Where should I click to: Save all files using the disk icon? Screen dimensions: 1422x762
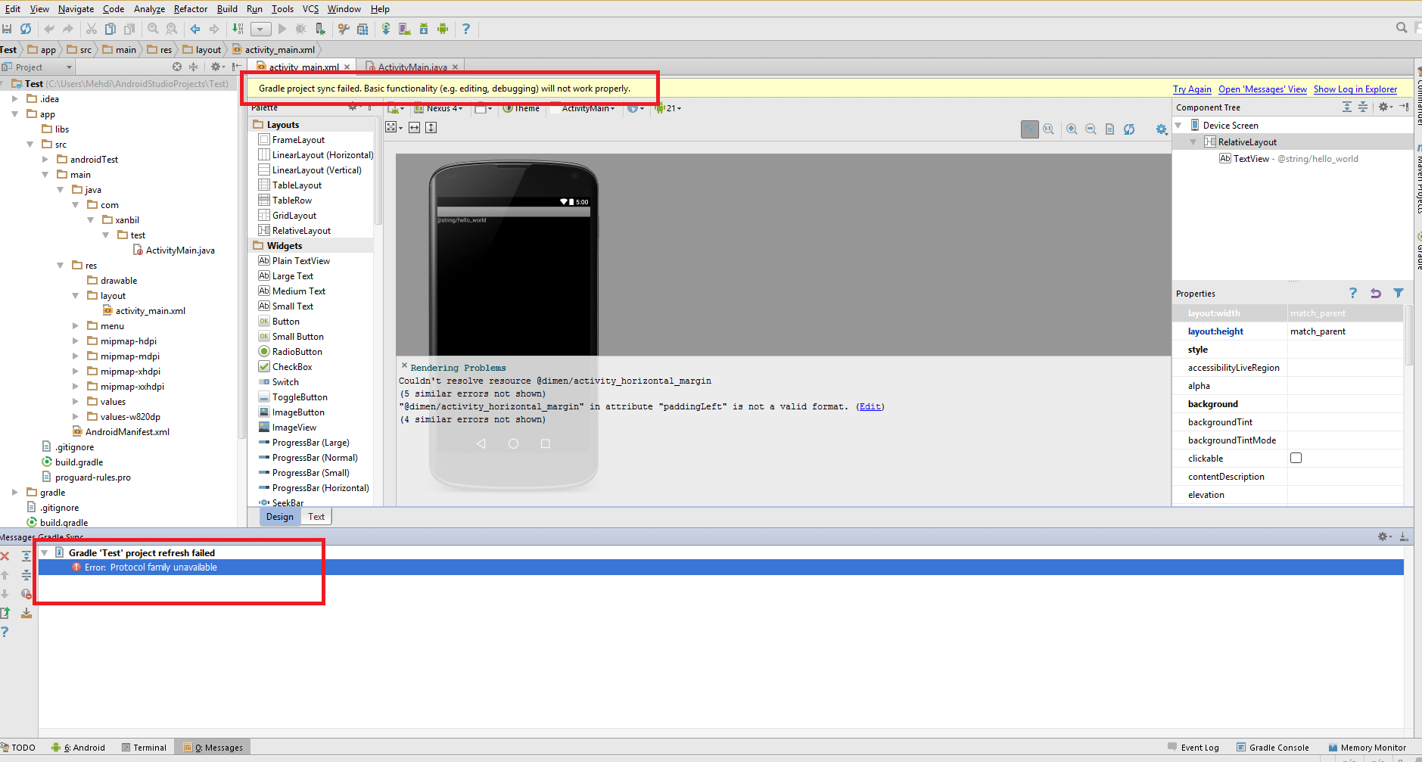tap(8, 29)
